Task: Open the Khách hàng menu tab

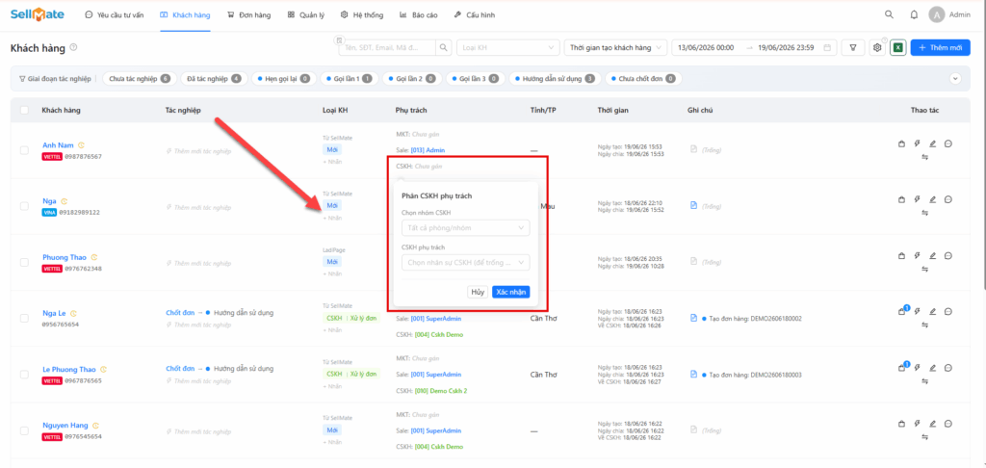Action: [x=186, y=15]
